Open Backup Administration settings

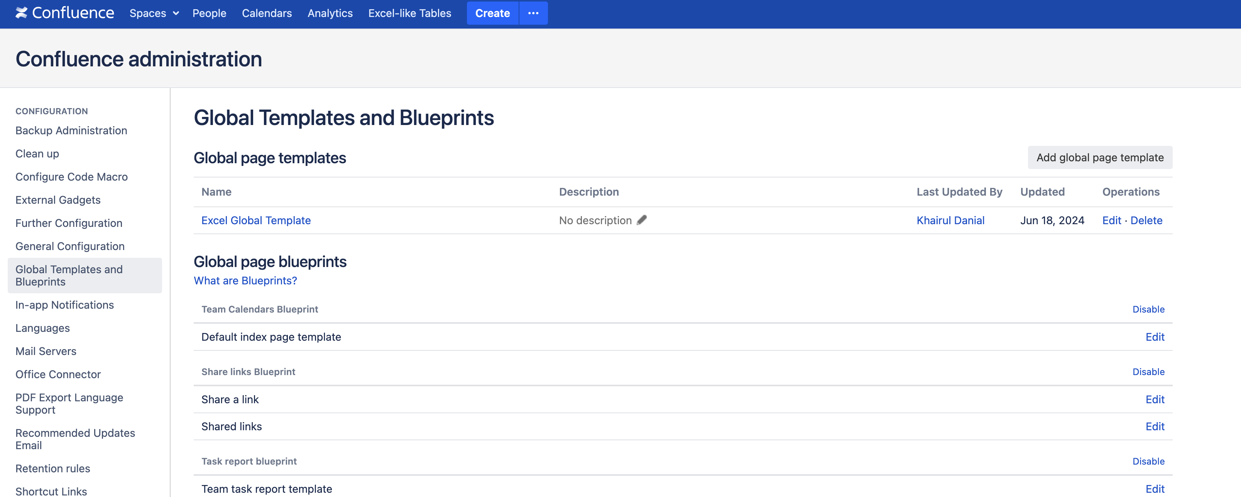pos(71,130)
